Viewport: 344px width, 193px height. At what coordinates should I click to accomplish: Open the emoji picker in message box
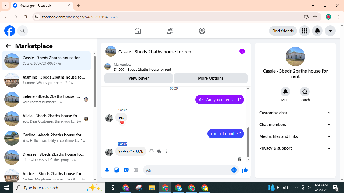tap(234, 170)
